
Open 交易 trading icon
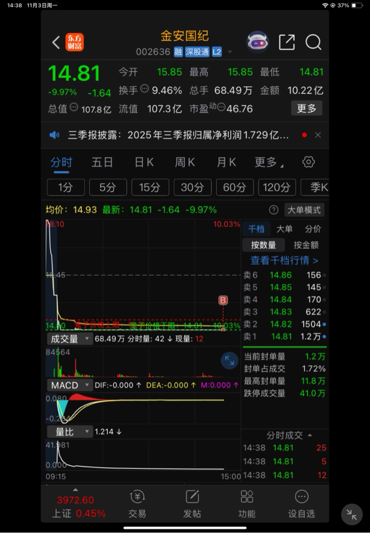137,504
